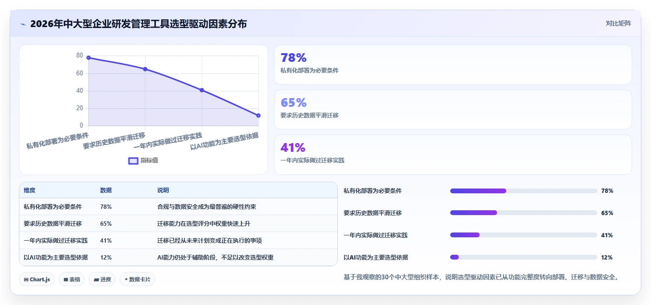Click table cell 迁移能力在选型评分中权重快速上升

[x=204, y=224]
